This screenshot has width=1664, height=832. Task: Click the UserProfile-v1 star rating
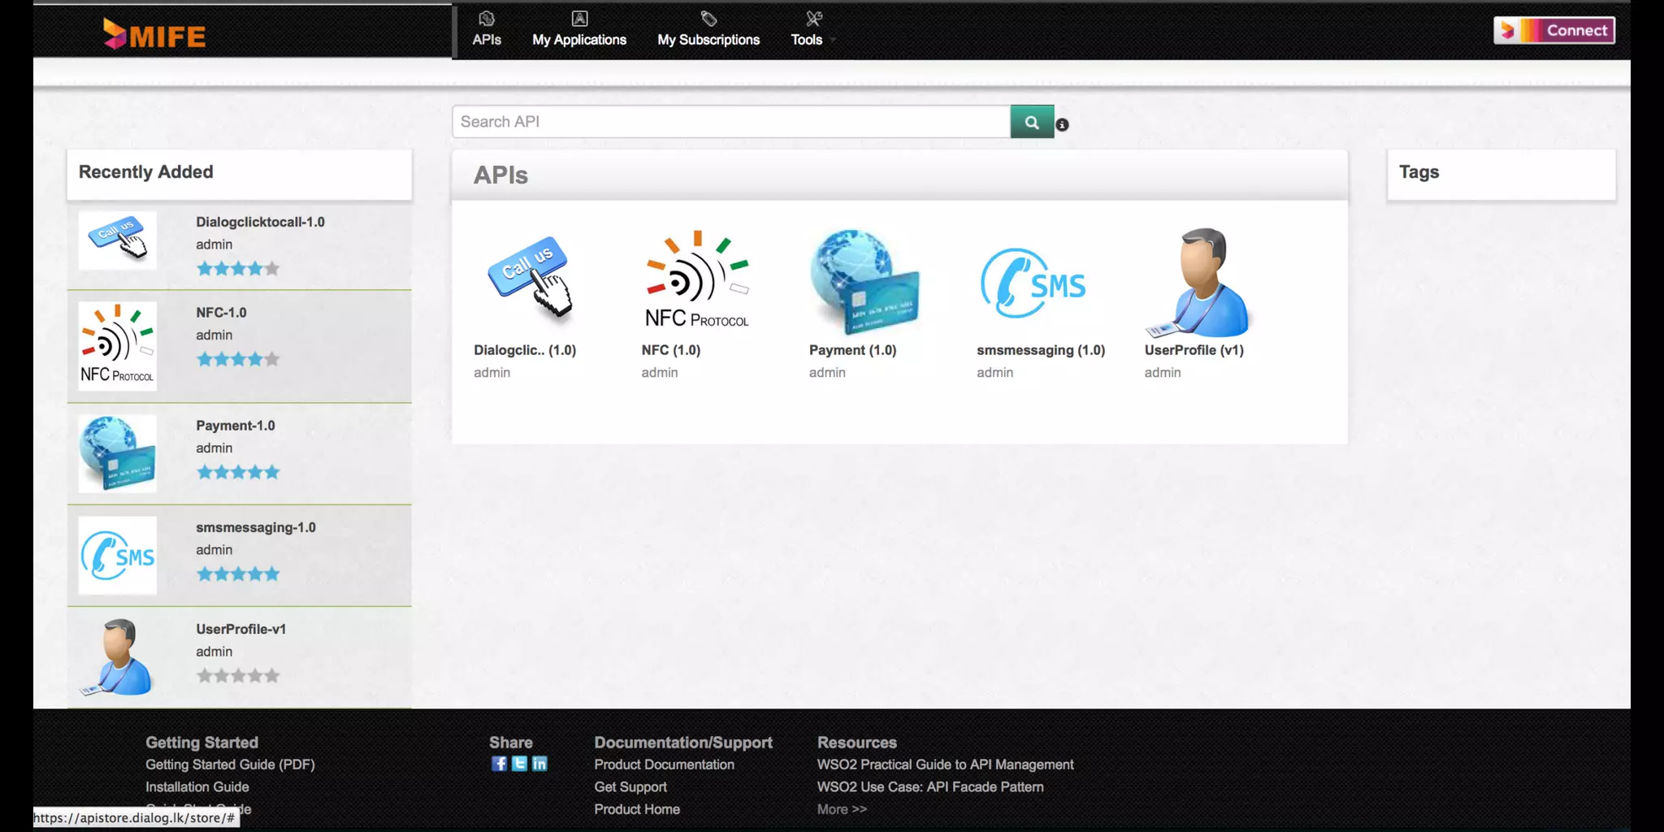[x=238, y=675]
